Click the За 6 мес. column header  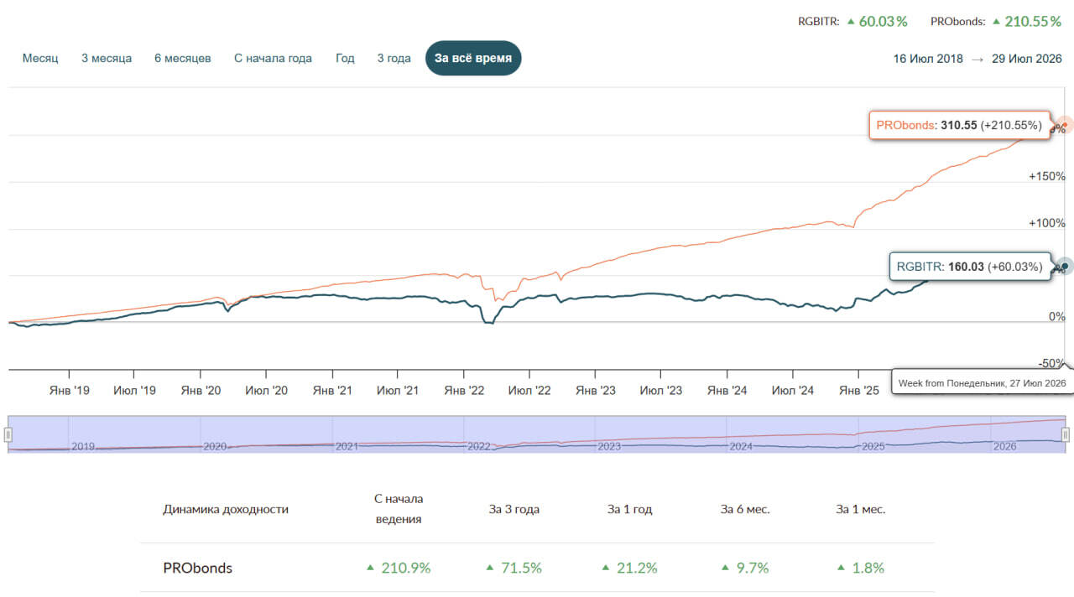point(745,509)
